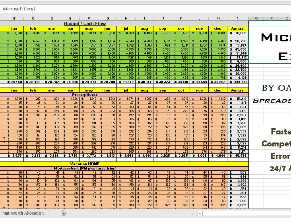Select column B header
Image resolution: width=291 pixels, height=218 pixels.
(x=14, y=18)
